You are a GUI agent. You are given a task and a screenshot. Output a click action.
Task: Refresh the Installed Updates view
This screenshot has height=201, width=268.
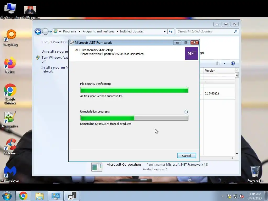coord(171,31)
